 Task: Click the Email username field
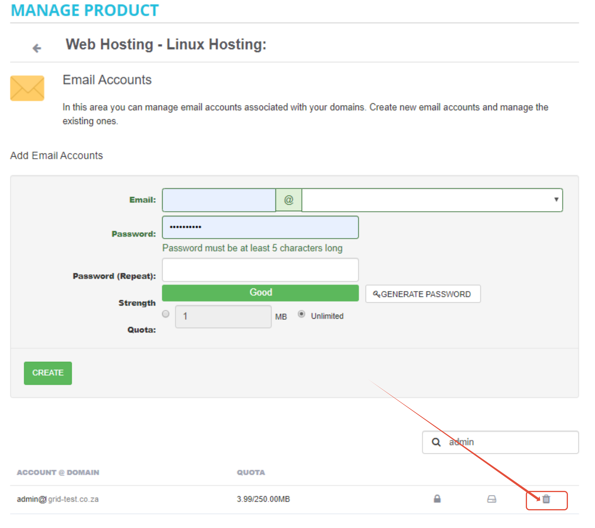[x=219, y=200]
